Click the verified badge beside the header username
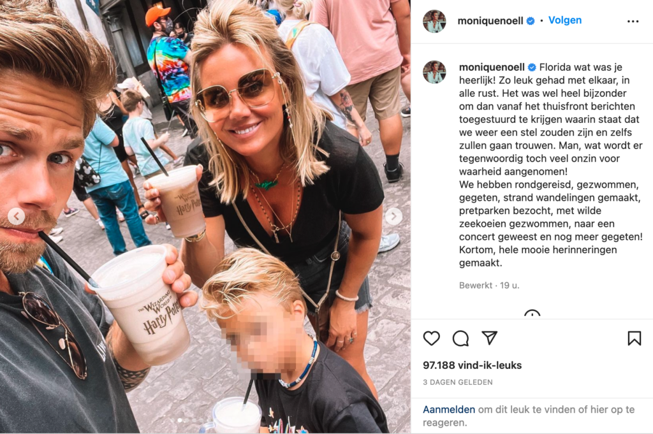 (531, 21)
